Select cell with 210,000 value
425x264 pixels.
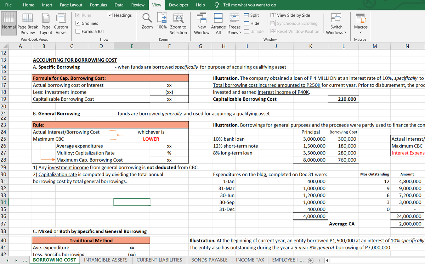pyautogui.click(x=343, y=99)
